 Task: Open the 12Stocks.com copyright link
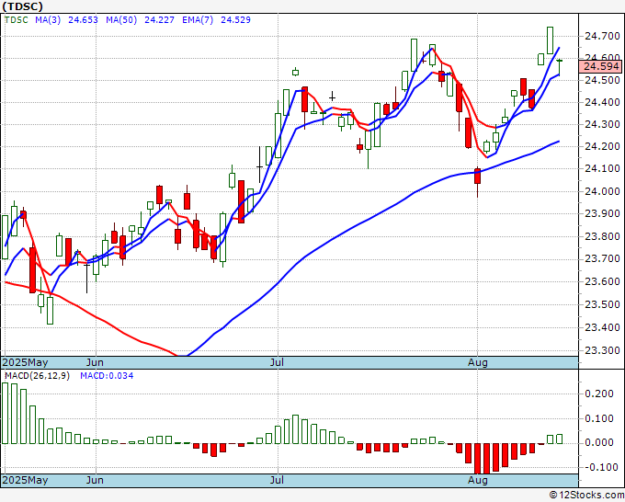point(586,496)
